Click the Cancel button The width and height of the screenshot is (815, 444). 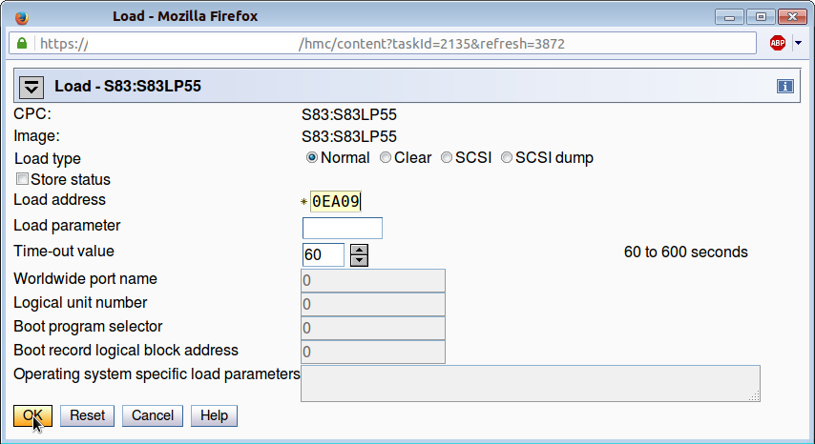point(153,416)
